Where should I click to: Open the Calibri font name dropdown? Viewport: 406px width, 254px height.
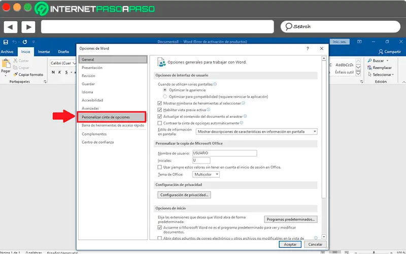75,63
